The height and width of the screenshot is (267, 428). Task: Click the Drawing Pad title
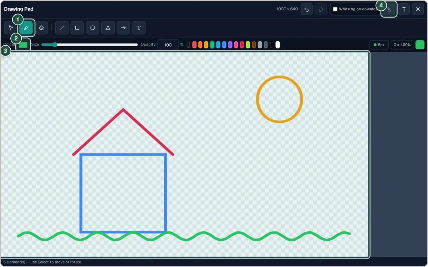[19, 9]
